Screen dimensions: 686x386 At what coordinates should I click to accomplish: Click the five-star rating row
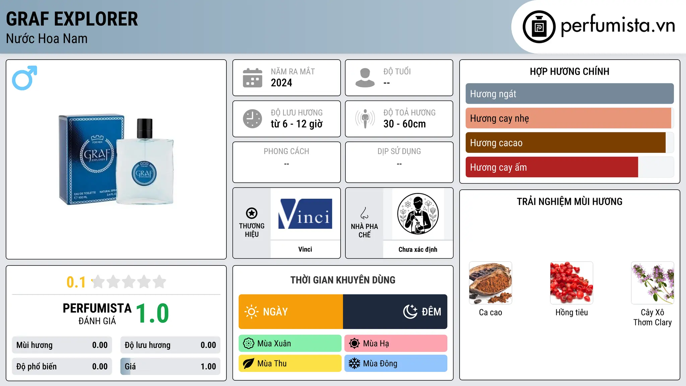pos(129,282)
